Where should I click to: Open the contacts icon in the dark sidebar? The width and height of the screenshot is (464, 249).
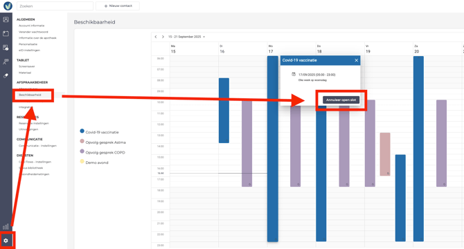(6, 19)
